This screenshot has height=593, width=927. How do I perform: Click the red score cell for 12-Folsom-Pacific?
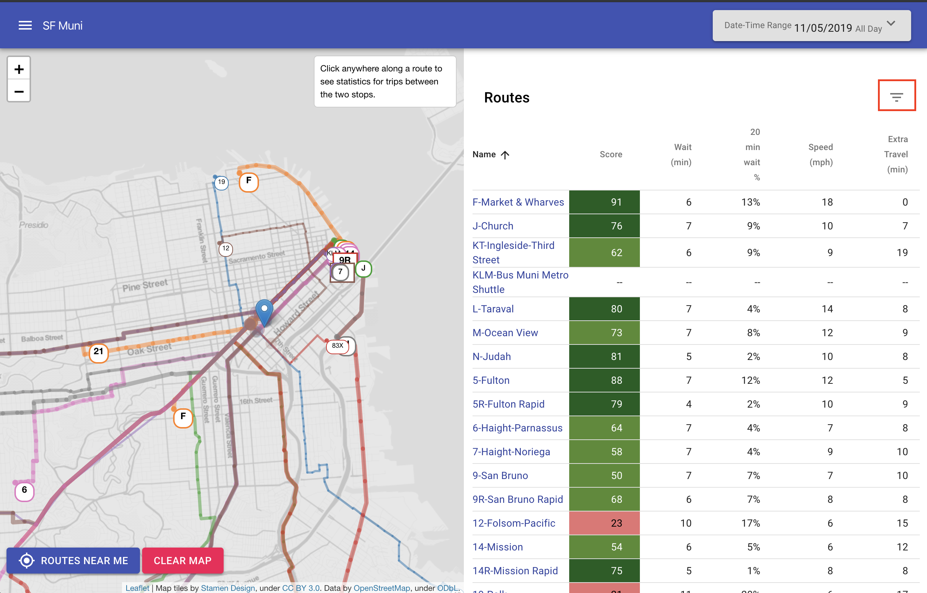point(604,523)
